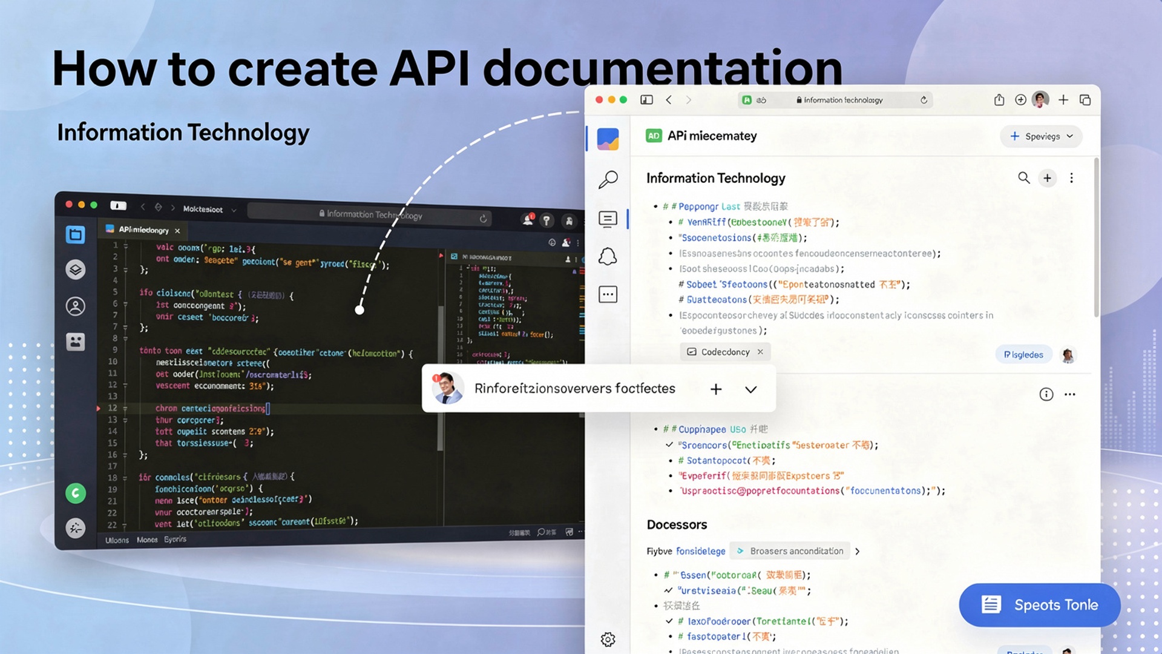Open the search tool in the document sidebar
1162x654 pixels.
pos(608,179)
